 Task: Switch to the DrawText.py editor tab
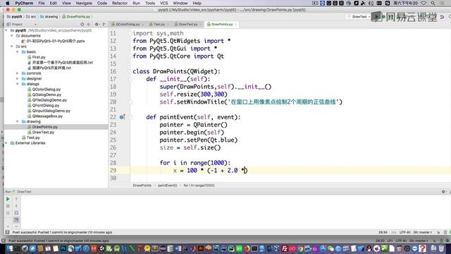point(188,24)
